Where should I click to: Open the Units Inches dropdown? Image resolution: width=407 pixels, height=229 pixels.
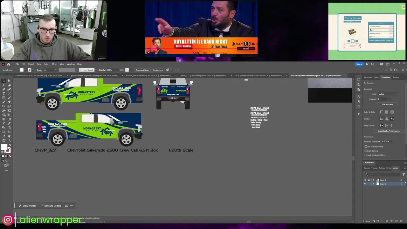tap(388, 94)
